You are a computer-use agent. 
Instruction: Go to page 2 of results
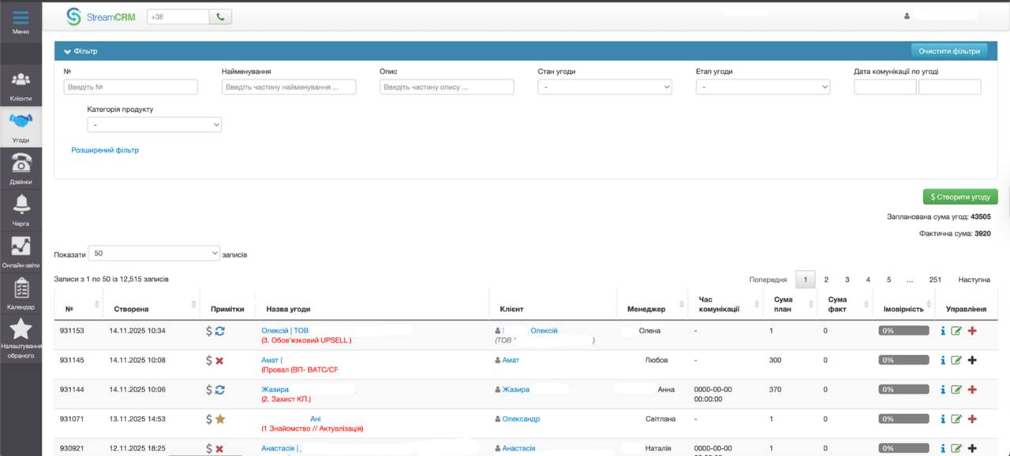(x=826, y=280)
